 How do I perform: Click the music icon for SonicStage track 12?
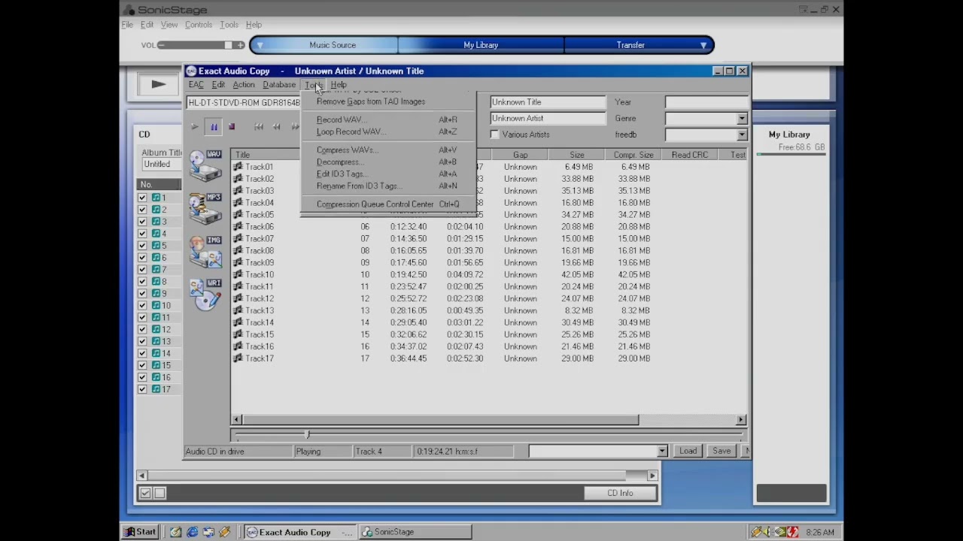point(156,329)
